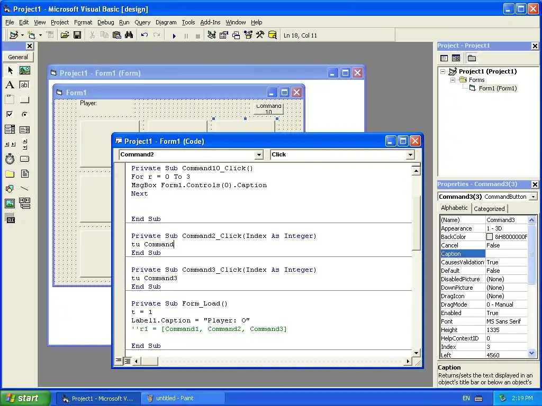Select the OLE control in the toolbox

10,218
